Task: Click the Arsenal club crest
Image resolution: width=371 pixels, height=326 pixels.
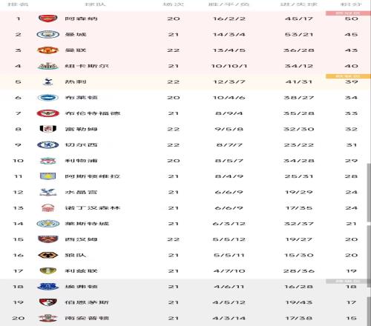Action: tap(48, 19)
